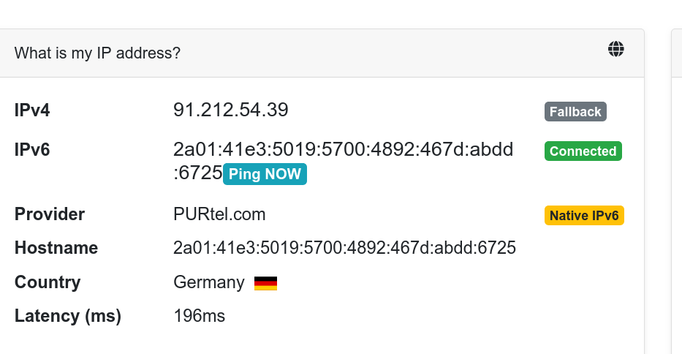Click the Hostname value text
The height and width of the screenshot is (354, 682).
[x=344, y=248]
